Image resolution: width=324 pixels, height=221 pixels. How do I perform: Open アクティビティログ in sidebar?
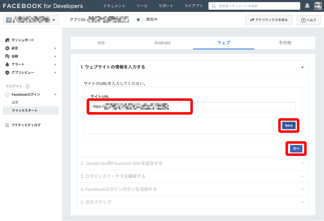pos(26,125)
